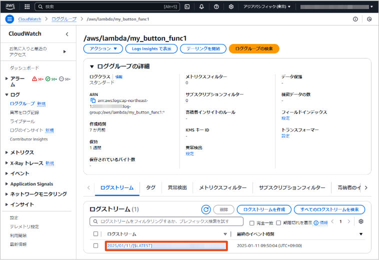Open ダッシュボード in the sidebar

pos(24,68)
